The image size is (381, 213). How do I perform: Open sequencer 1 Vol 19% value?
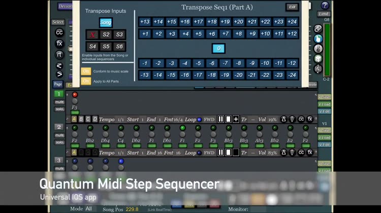coord(272,120)
